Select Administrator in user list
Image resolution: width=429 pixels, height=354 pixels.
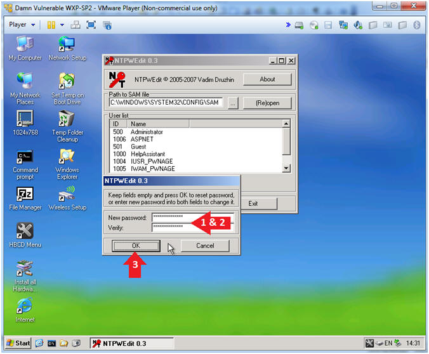[196, 132]
